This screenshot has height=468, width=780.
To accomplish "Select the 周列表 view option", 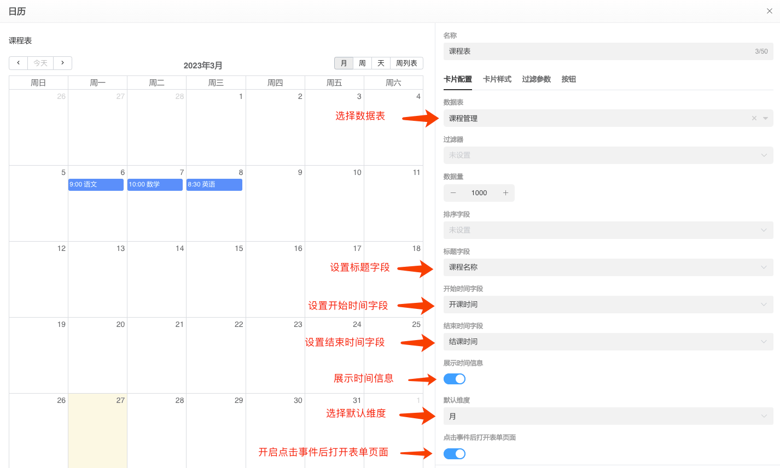I will (x=406, y=63).
